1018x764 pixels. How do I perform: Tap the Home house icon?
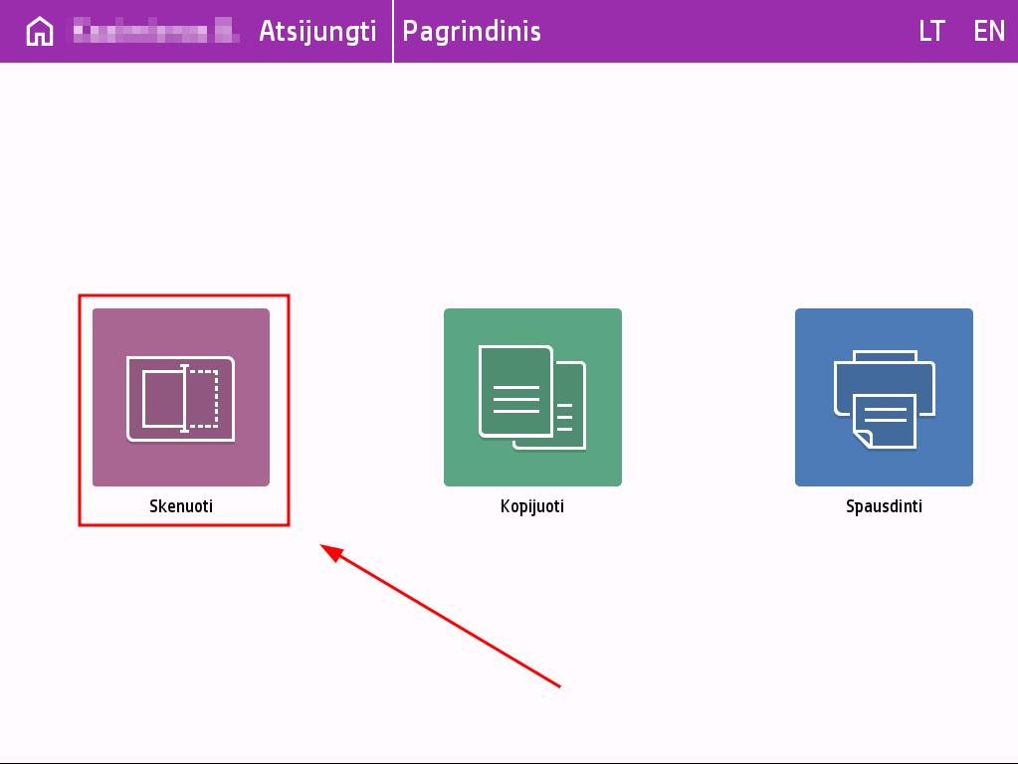(39, 32)
